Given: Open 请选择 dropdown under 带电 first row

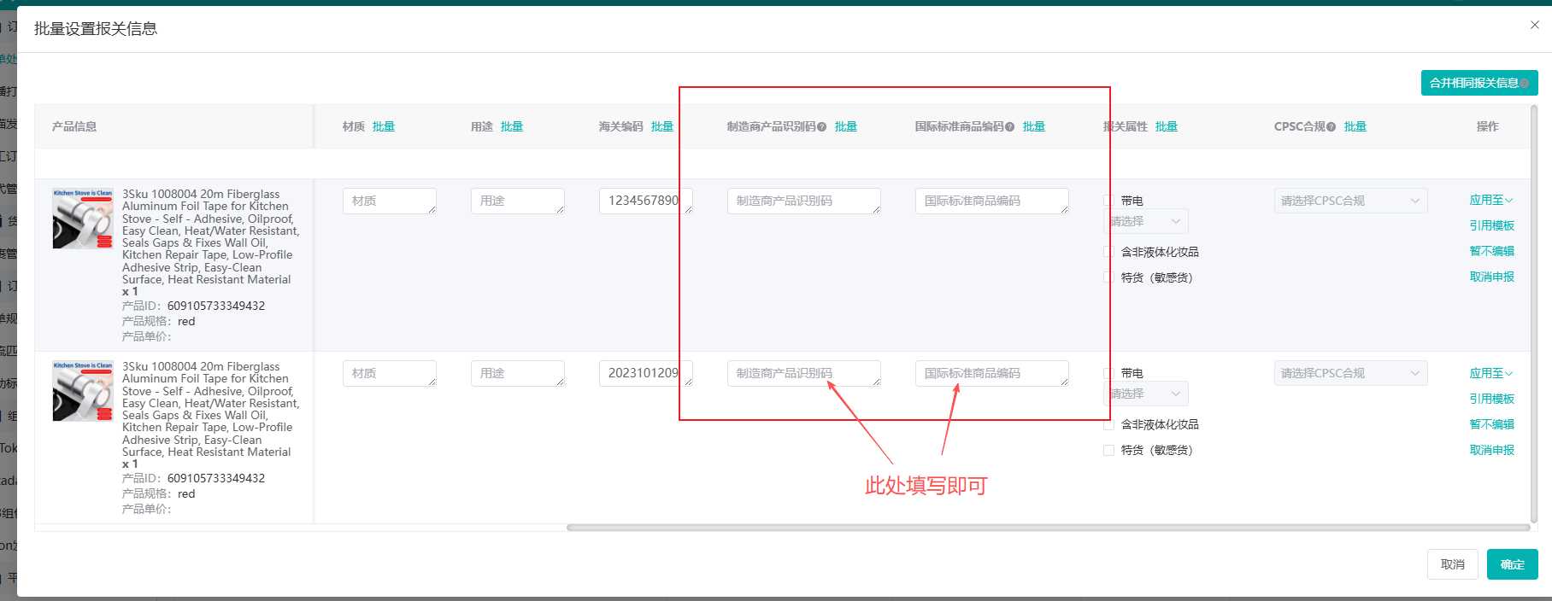Looking at the screenshot, I should 1146,221.
